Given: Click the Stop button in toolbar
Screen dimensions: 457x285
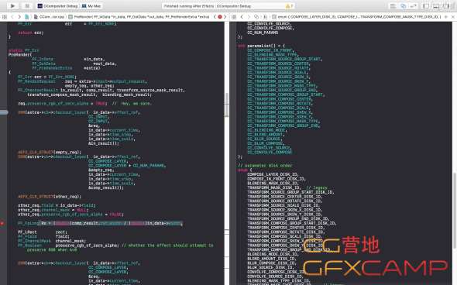Looking at the screenshot, I should (x=27, y=6).
